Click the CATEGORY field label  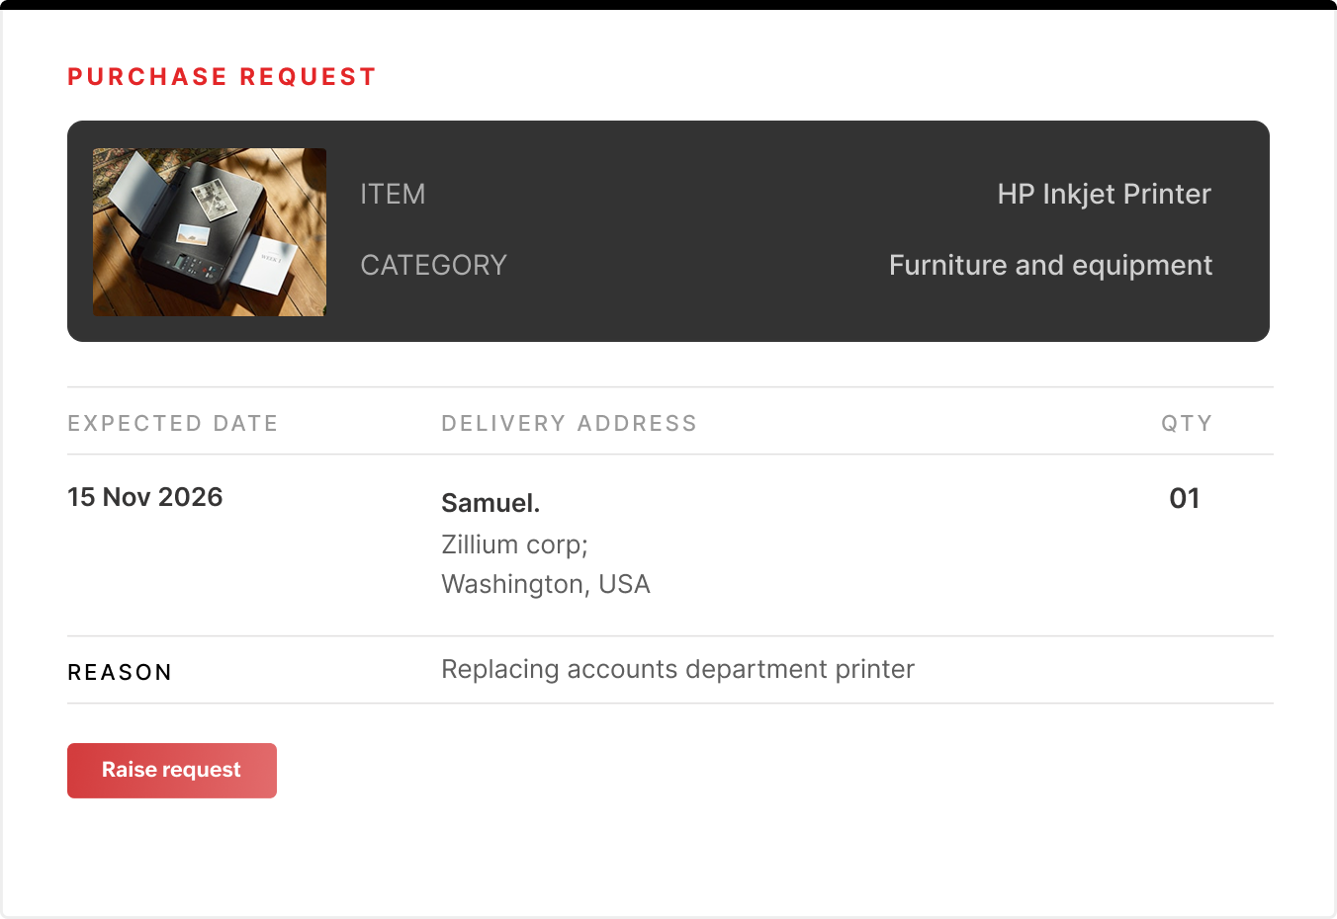433,265
